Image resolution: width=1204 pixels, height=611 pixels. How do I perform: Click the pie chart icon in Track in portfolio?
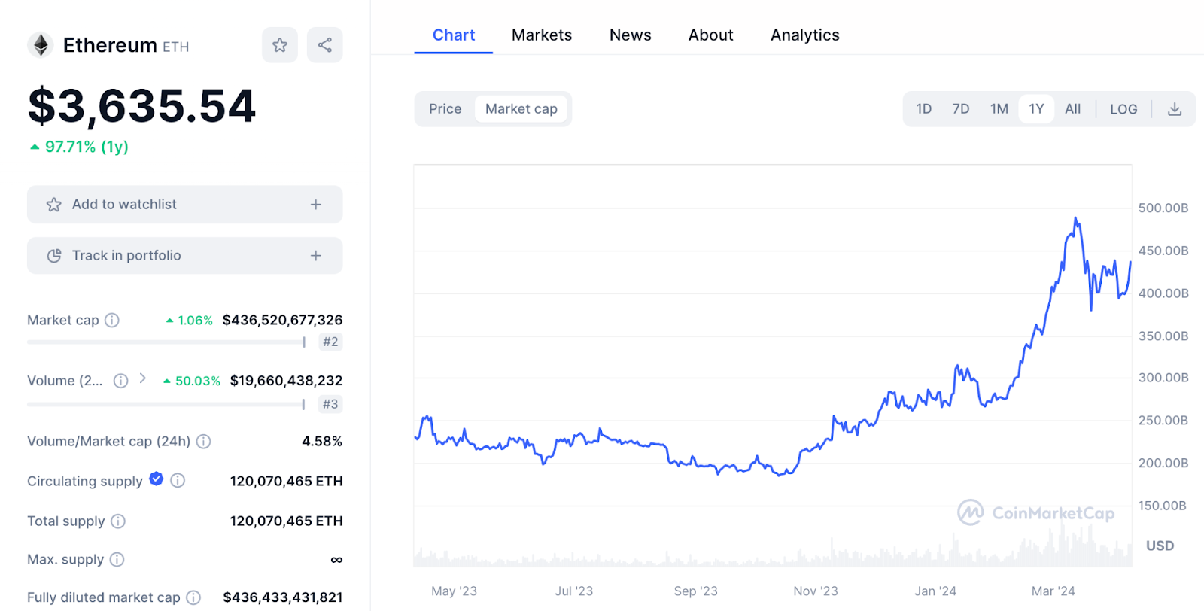click(x=54, y=256)
